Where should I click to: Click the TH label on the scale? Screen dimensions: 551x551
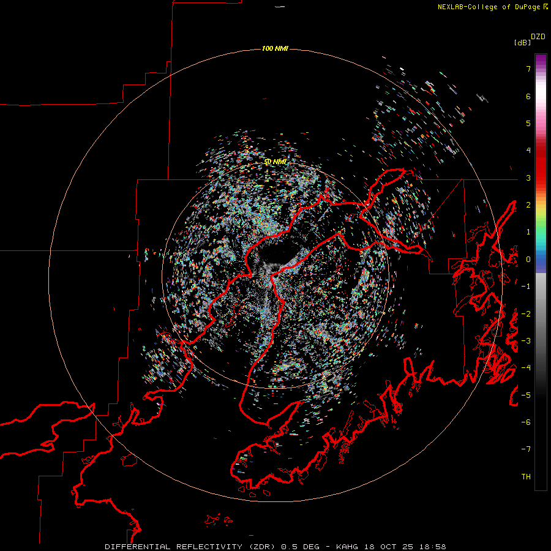pos(526,477)
